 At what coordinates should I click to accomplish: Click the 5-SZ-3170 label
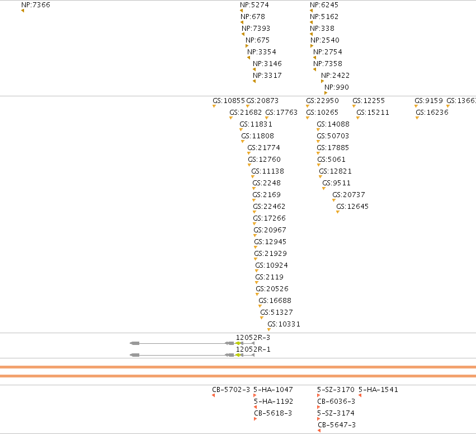point(336,390)
